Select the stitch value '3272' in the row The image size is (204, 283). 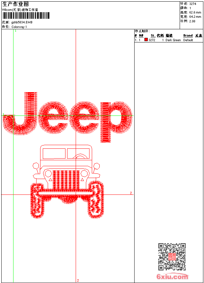[x=152, y=40]
